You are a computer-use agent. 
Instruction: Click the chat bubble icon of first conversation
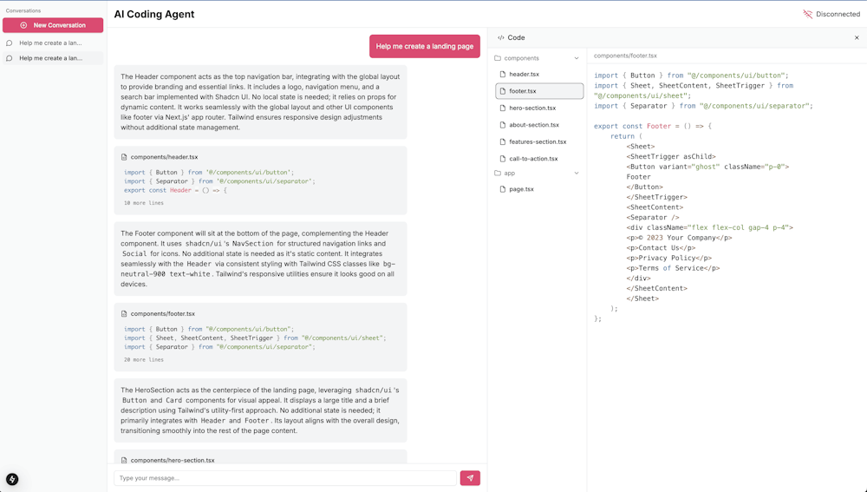pos(10,43)
